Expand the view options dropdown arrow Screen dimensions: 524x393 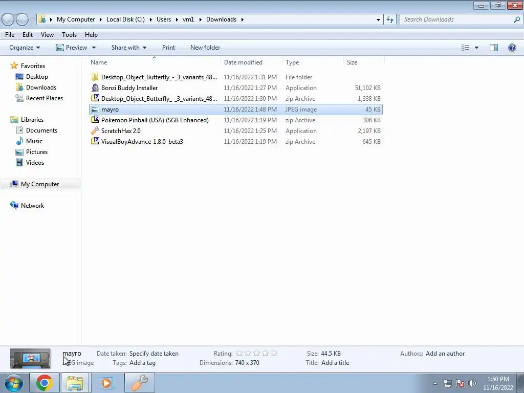476,48
